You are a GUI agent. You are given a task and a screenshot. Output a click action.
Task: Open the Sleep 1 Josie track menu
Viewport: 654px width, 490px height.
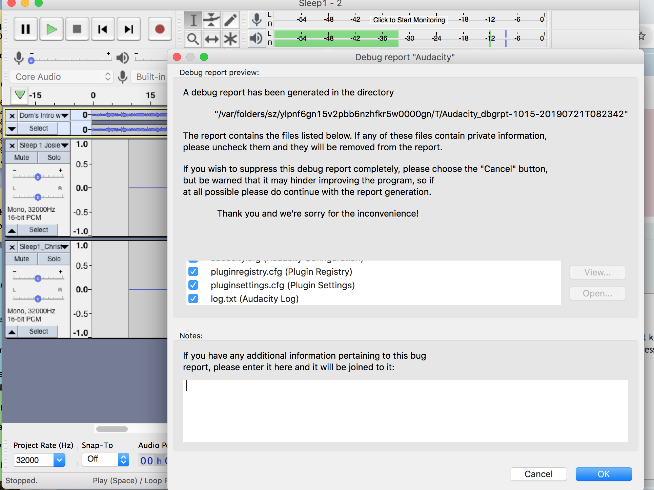click(x=43, y=146)
